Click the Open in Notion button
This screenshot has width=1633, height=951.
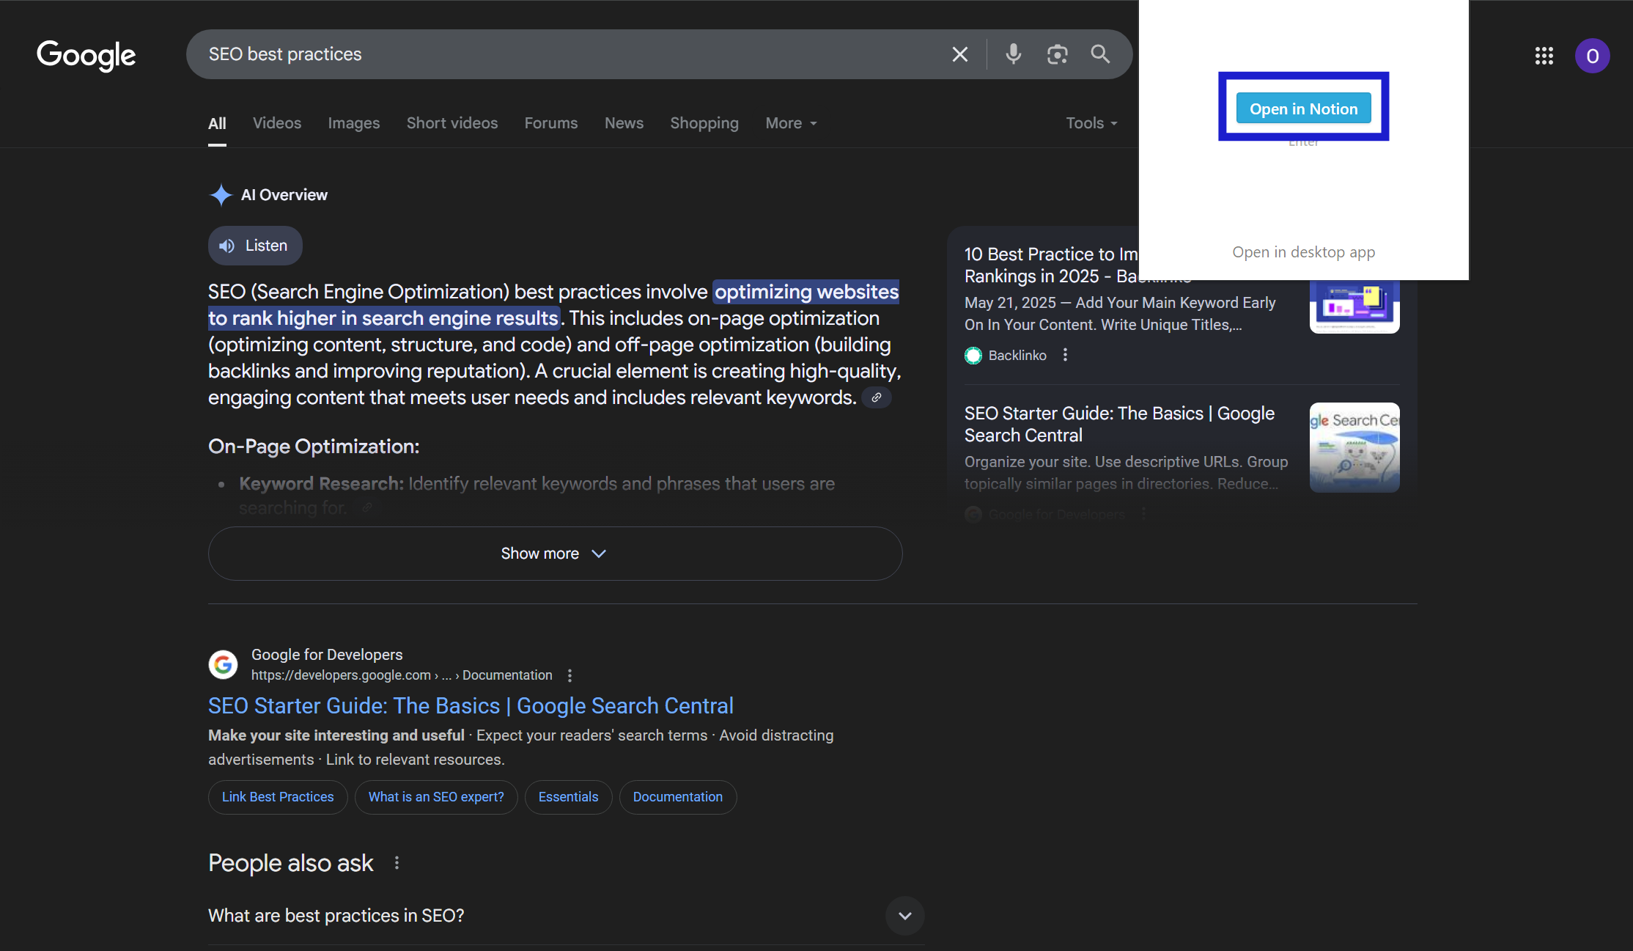pyautogui.click(x=1303, y=108)
